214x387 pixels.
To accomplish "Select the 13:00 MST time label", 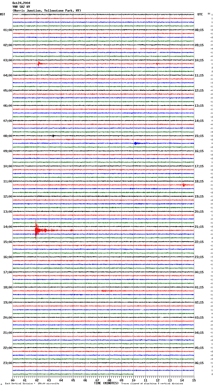I will pyautogui.click(x=8, y=212).
